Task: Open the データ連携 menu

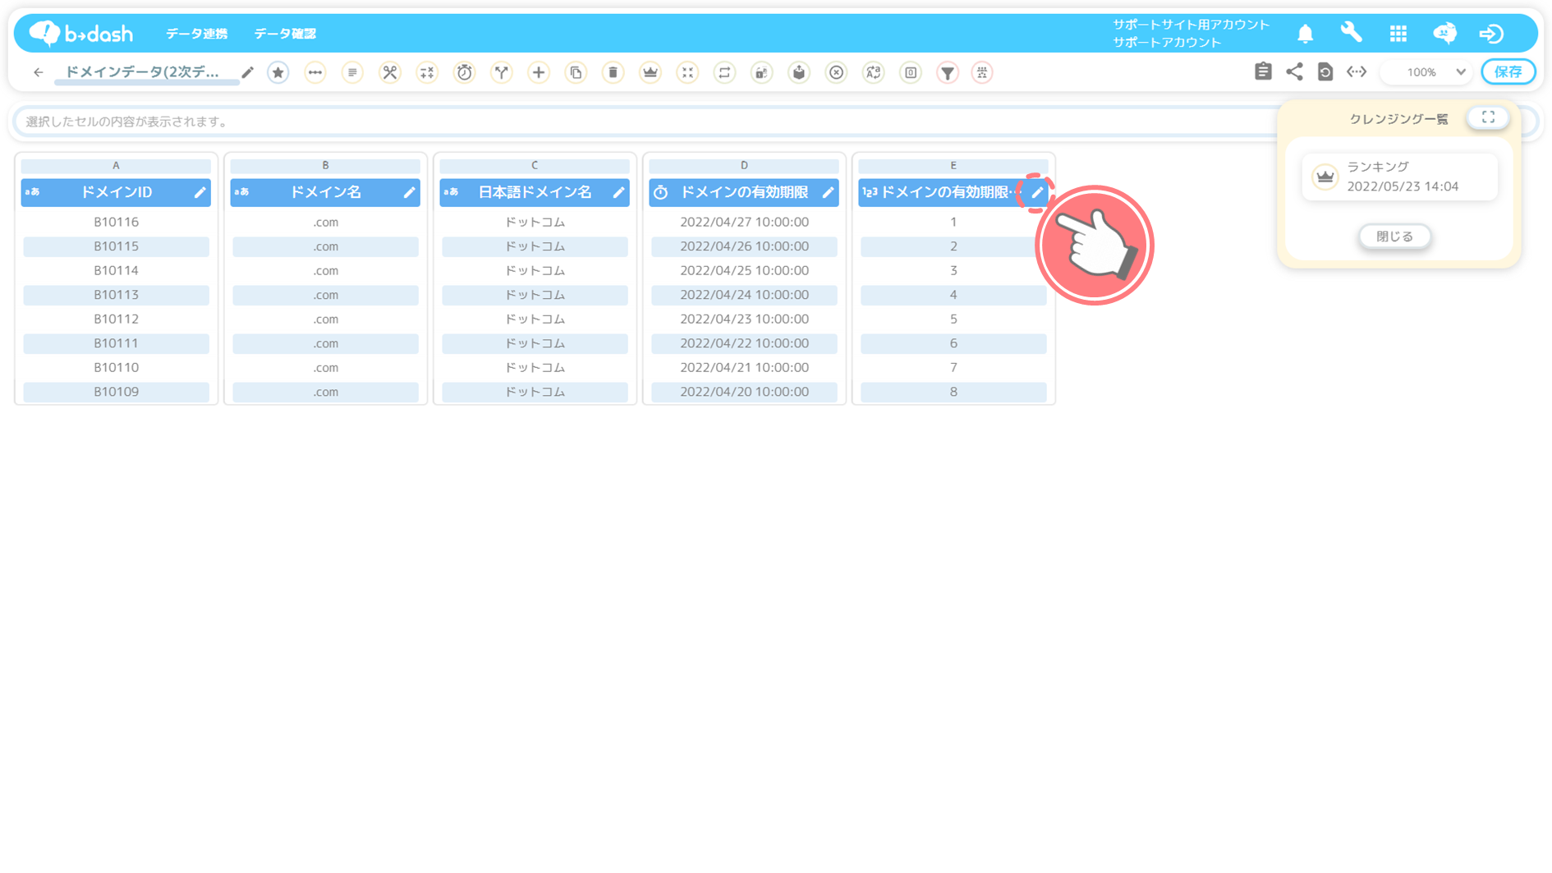Action: [x=196, y=34]
